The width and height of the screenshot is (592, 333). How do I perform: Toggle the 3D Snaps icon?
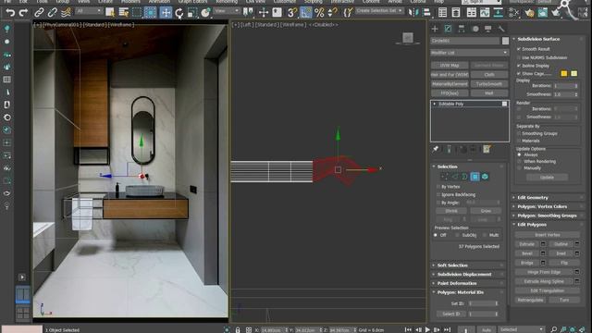[x=292, y=12]
